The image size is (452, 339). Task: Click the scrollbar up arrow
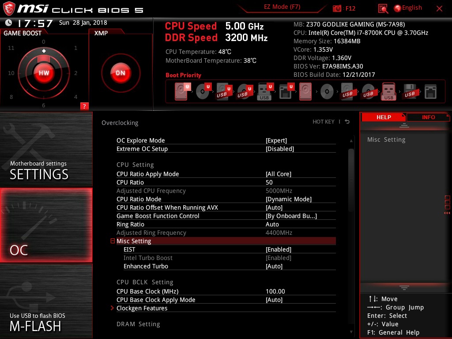pos(351,141)
